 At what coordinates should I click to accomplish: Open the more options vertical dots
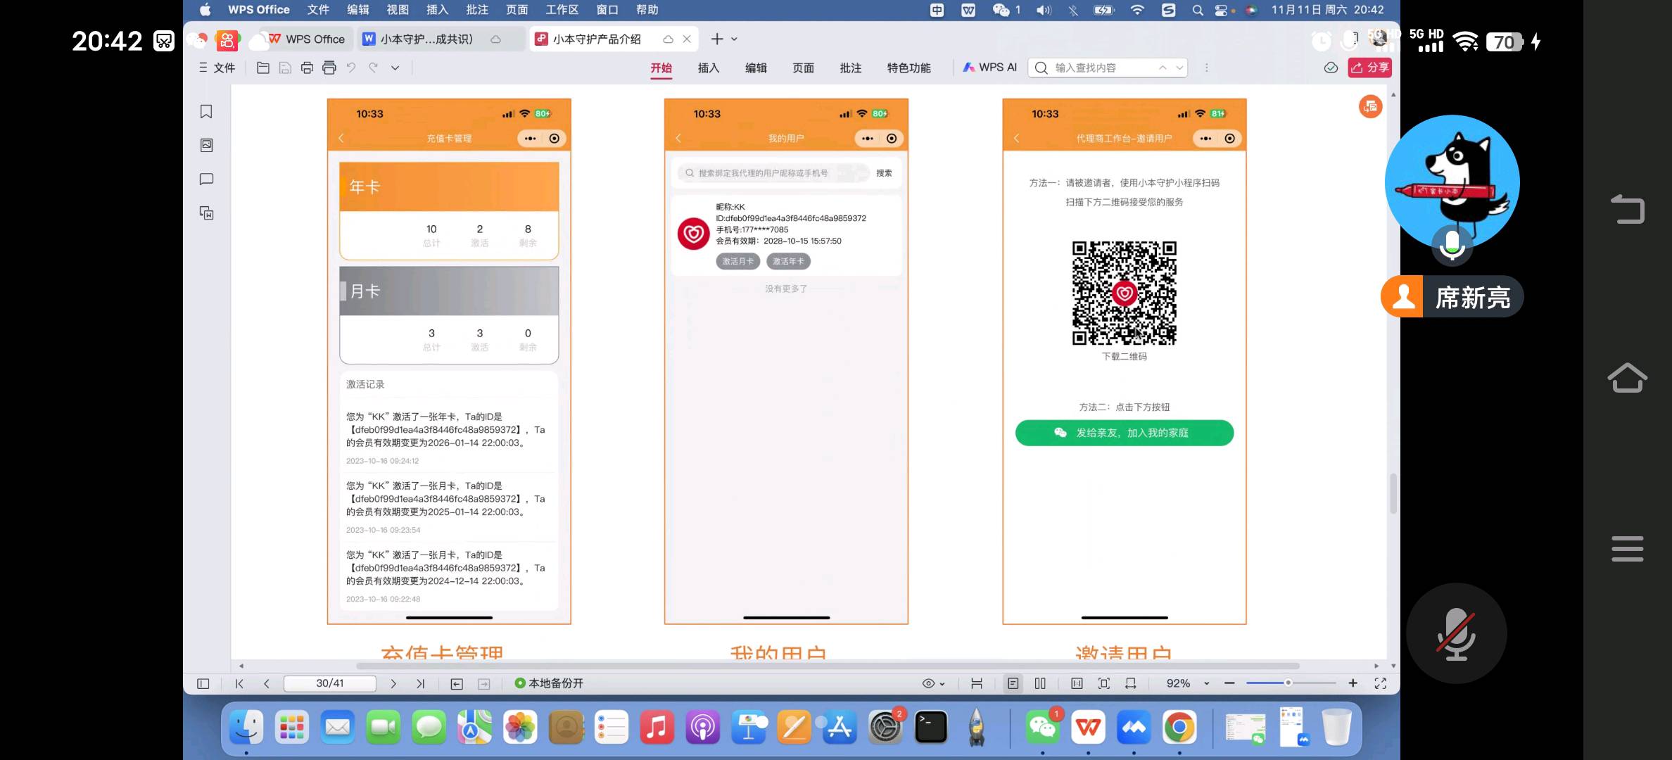(x=1207, y=68)
